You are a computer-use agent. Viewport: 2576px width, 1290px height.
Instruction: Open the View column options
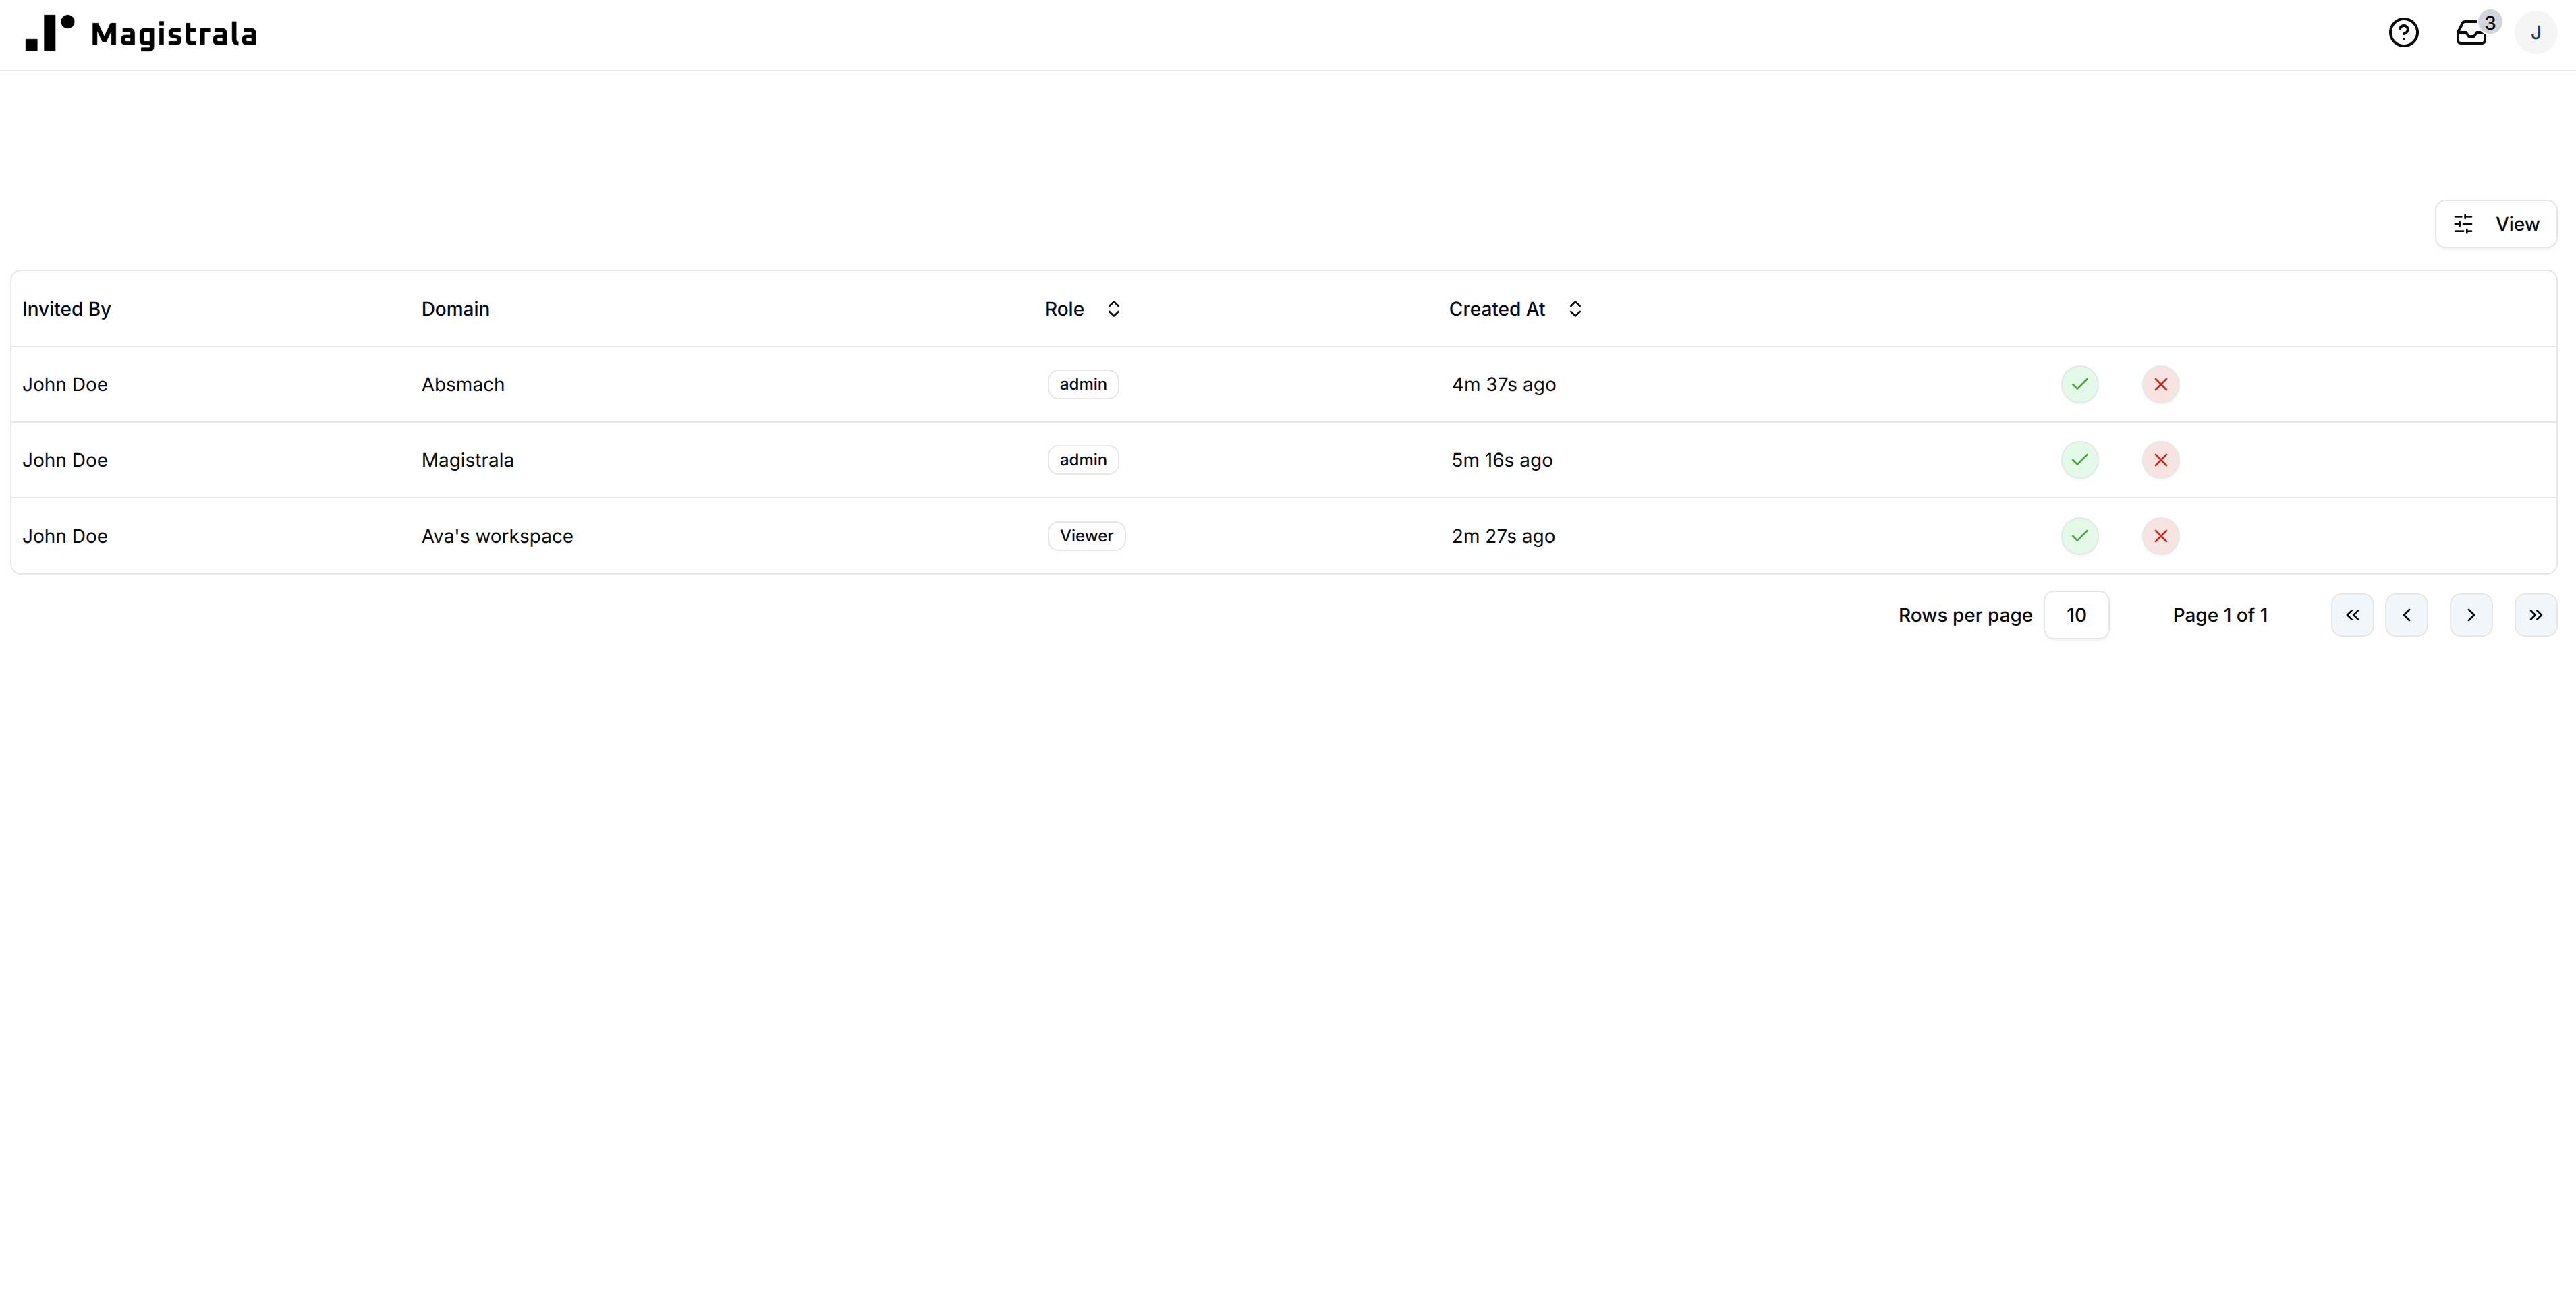tap(2495, 224)
